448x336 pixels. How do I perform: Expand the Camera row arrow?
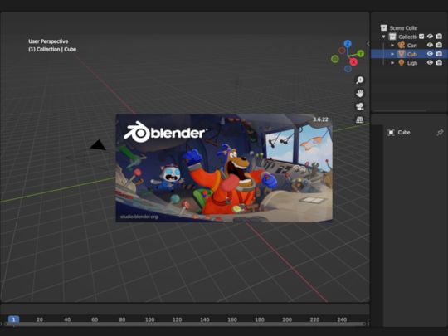tap(392, 45)
